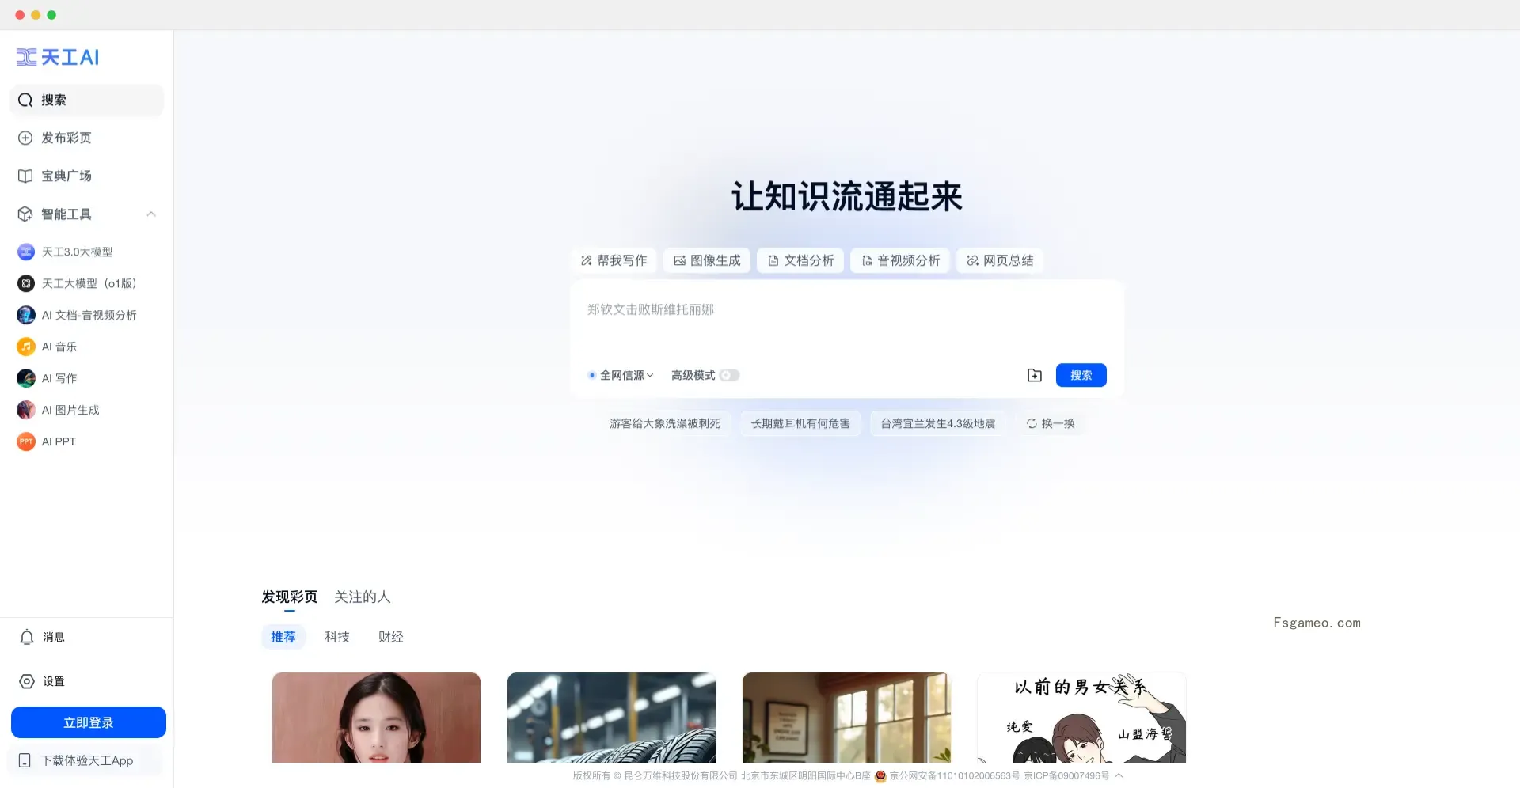Click the 设置 gear icon
1520x788 pixels.
pos(27,681)
